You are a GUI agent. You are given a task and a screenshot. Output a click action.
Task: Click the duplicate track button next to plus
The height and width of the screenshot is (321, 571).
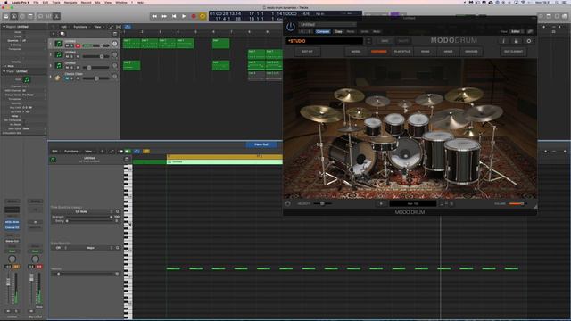[62, 34]
